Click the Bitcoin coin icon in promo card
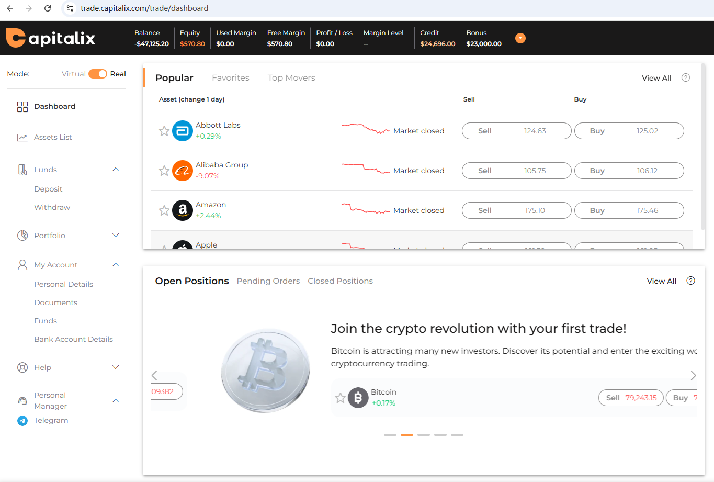The image size is (714, 482). click(x=358, y=398)
